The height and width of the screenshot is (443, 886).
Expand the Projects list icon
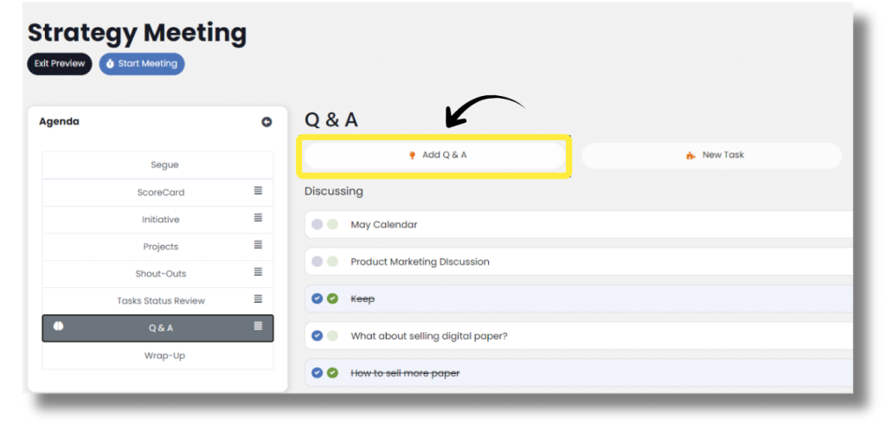[x=258, y=246]
